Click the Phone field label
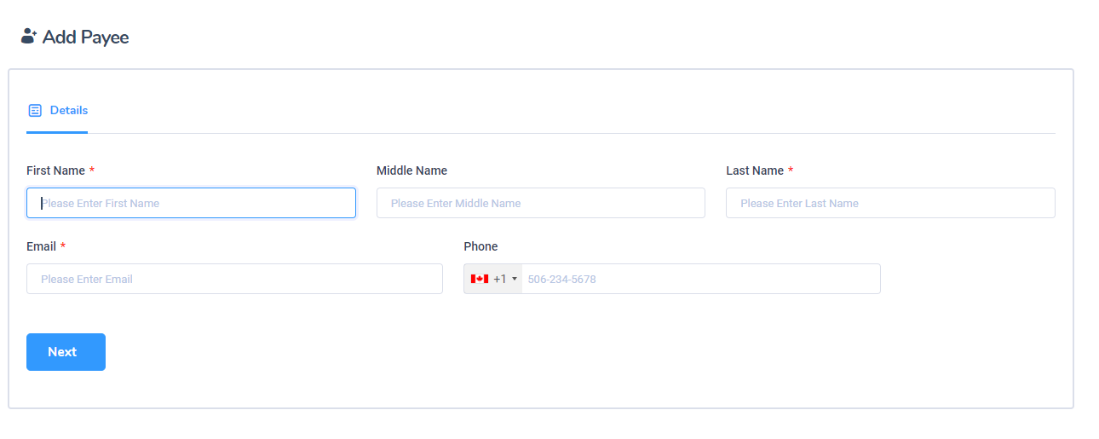 (x=480, y=246)
